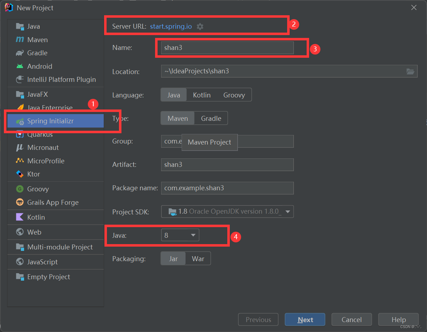Click the Micronaut mu icon
This screenshot has height=332, width=427.
(x=20, y=148)
